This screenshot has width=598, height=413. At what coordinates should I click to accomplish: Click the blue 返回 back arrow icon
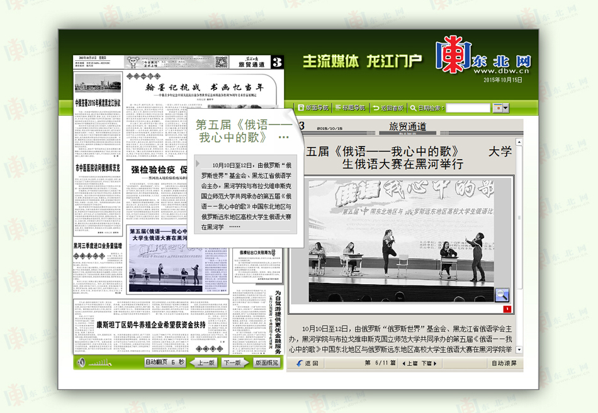click(x=300, y=363)
